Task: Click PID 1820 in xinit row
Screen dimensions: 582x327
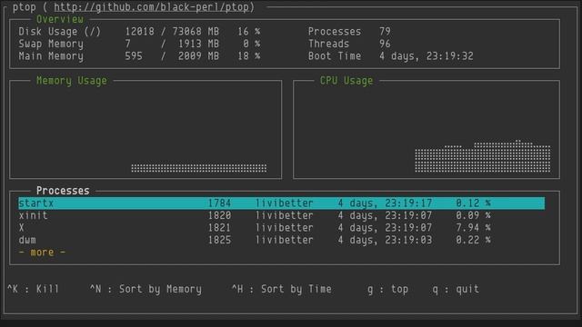Action: [x=219, y=215]
